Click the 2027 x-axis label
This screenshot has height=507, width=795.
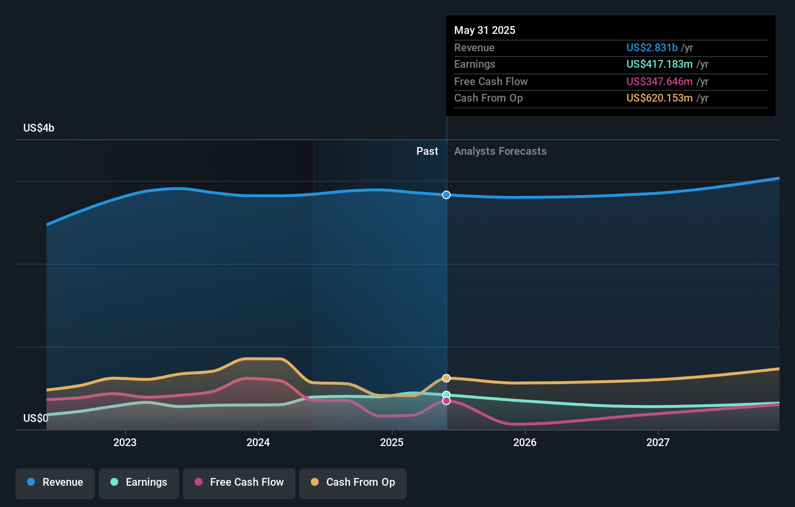[x=658, y=442]
